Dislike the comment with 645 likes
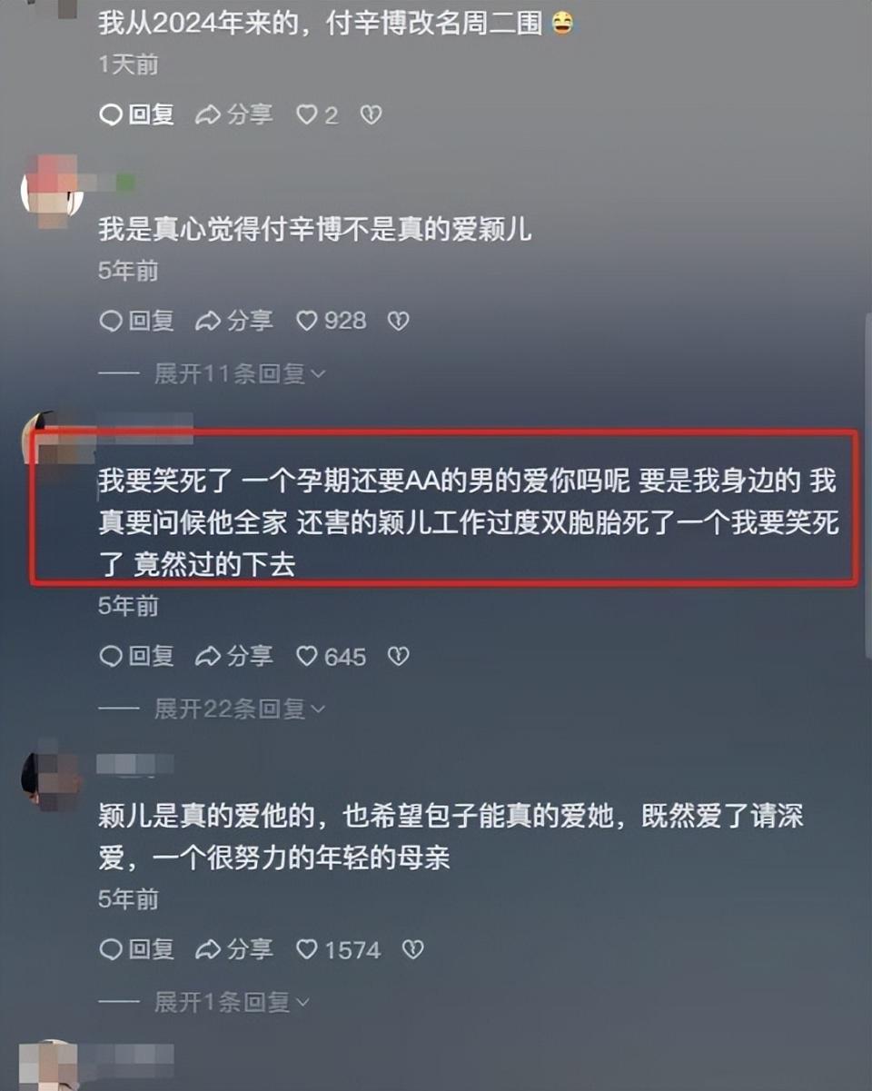Screen dimensions: 872x1091 coord(398,656)
